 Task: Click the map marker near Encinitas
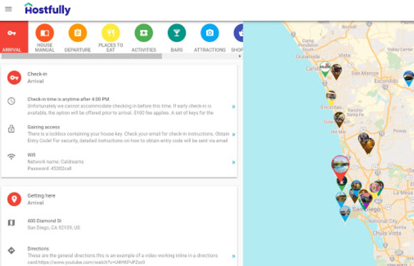331,96
